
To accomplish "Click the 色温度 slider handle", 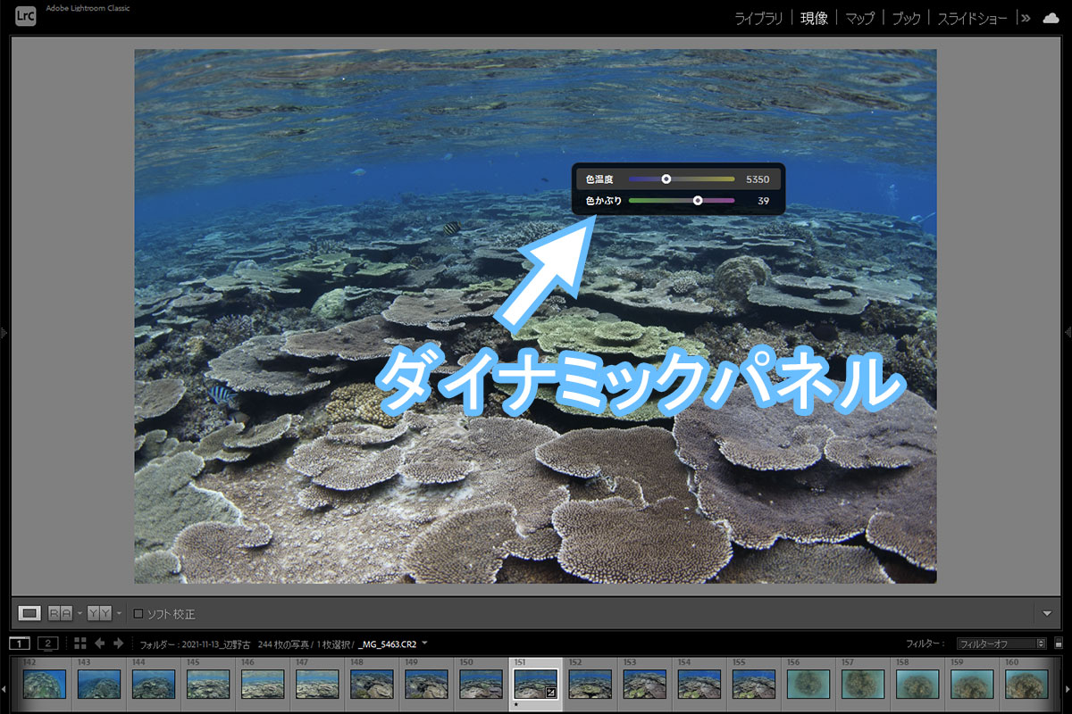I will point(666,179).
